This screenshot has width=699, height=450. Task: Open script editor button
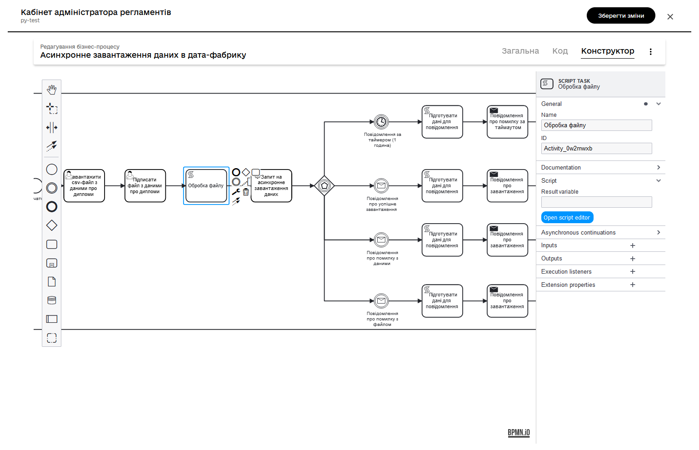click(x=567, y=218)
